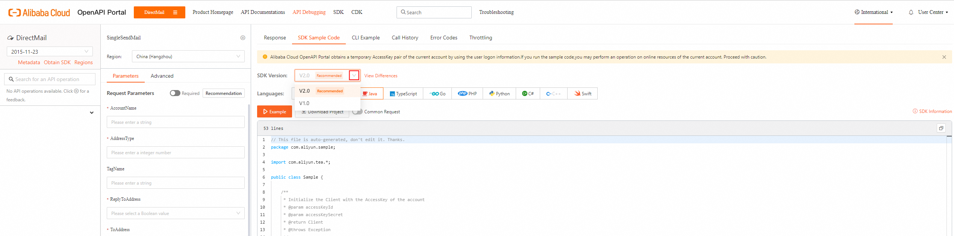Open the Metadata link
This screenshot has height=236, width=954.
29,62
